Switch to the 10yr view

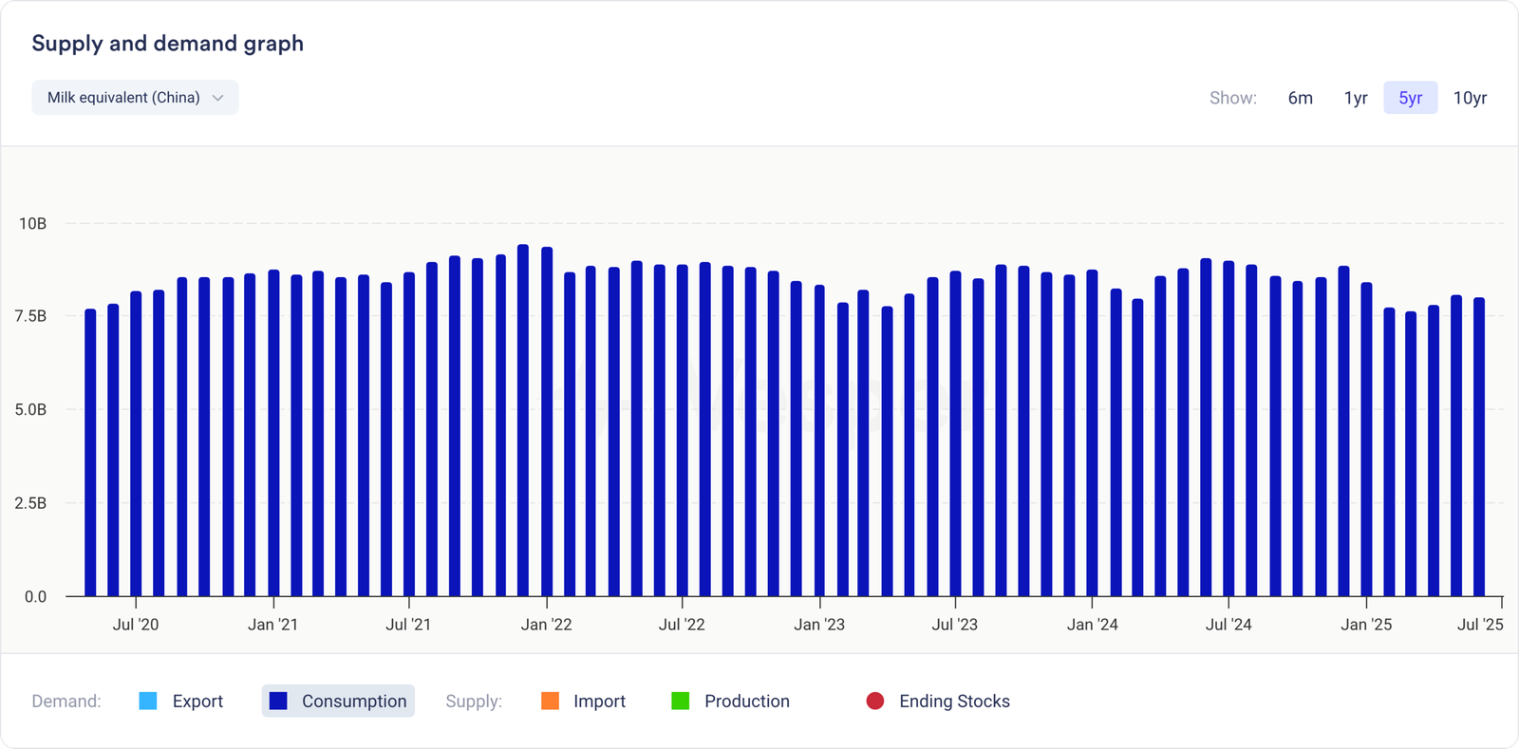[1470, 98]
